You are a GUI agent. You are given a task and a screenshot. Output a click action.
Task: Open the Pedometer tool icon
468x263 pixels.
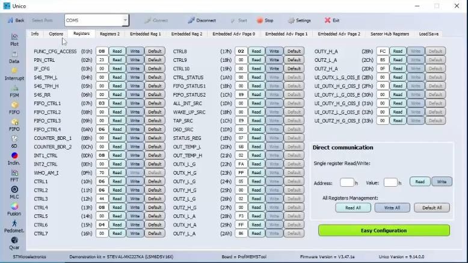pos(14,226)
